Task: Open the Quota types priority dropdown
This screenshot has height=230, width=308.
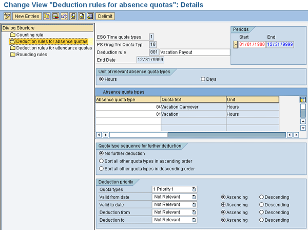Action: click(194, 189)
